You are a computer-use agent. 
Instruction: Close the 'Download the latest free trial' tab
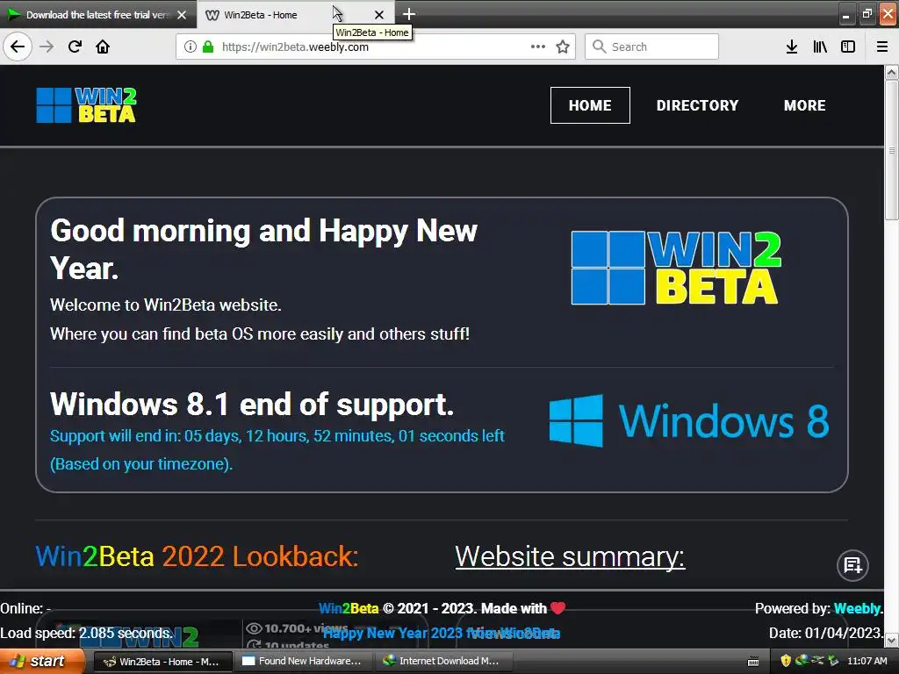pyautogui.click(x=182, y=15)
